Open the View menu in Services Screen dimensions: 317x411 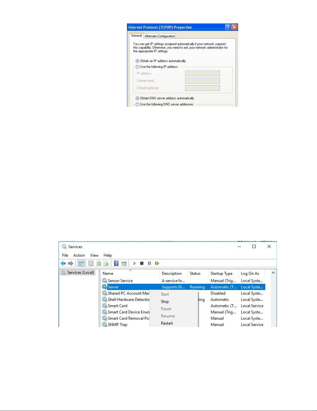tap(94, 255)
